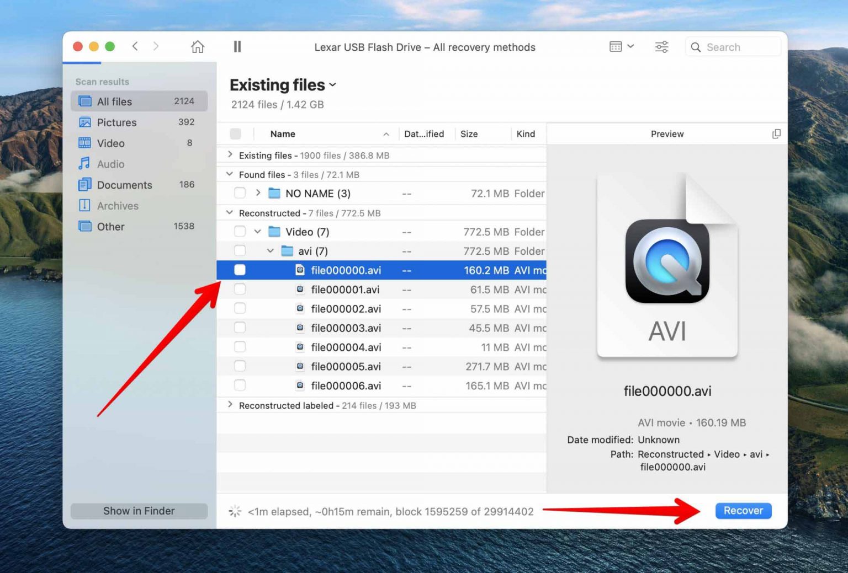Open the Documents category
This screenshot has width=848, height=573.
point(124,185)
